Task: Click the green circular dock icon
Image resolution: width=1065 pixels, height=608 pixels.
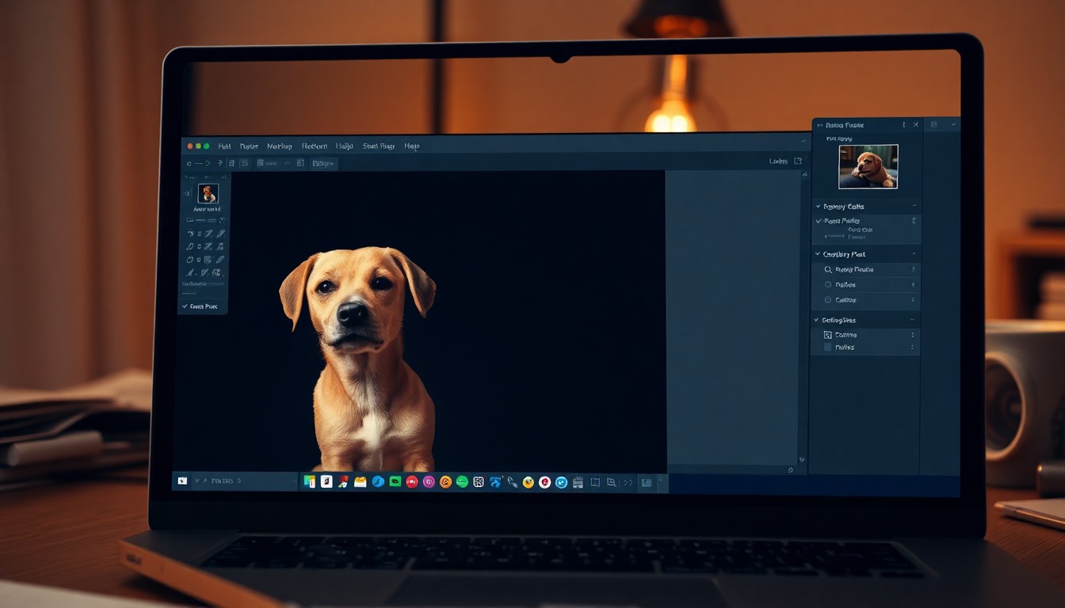Action: [462, 481]
